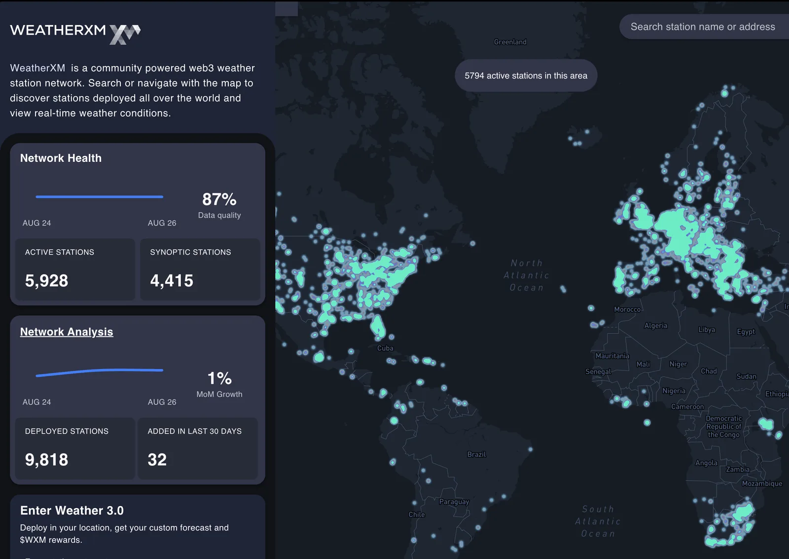Click the Brazil label on the map
Viewport: 789px width, 559px height.
[476, 454]
